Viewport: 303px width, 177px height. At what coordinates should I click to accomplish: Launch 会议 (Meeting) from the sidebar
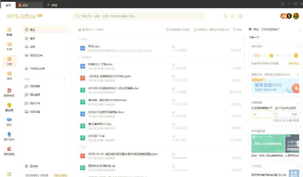coord(9,122)
